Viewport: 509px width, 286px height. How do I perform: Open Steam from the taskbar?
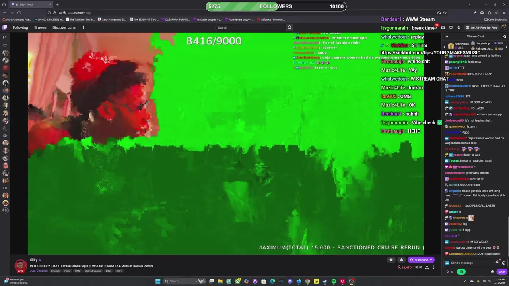[x=325, y=281]
